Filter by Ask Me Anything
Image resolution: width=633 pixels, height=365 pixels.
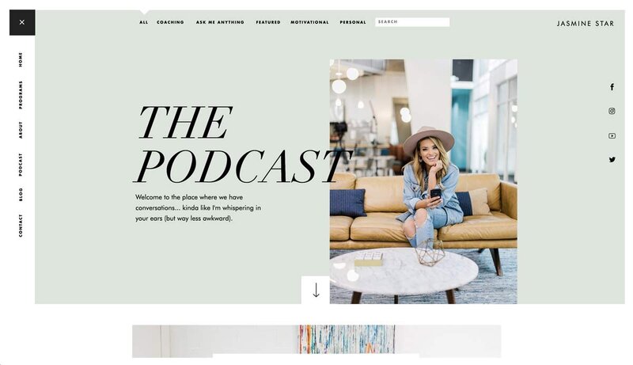[220, 22]
